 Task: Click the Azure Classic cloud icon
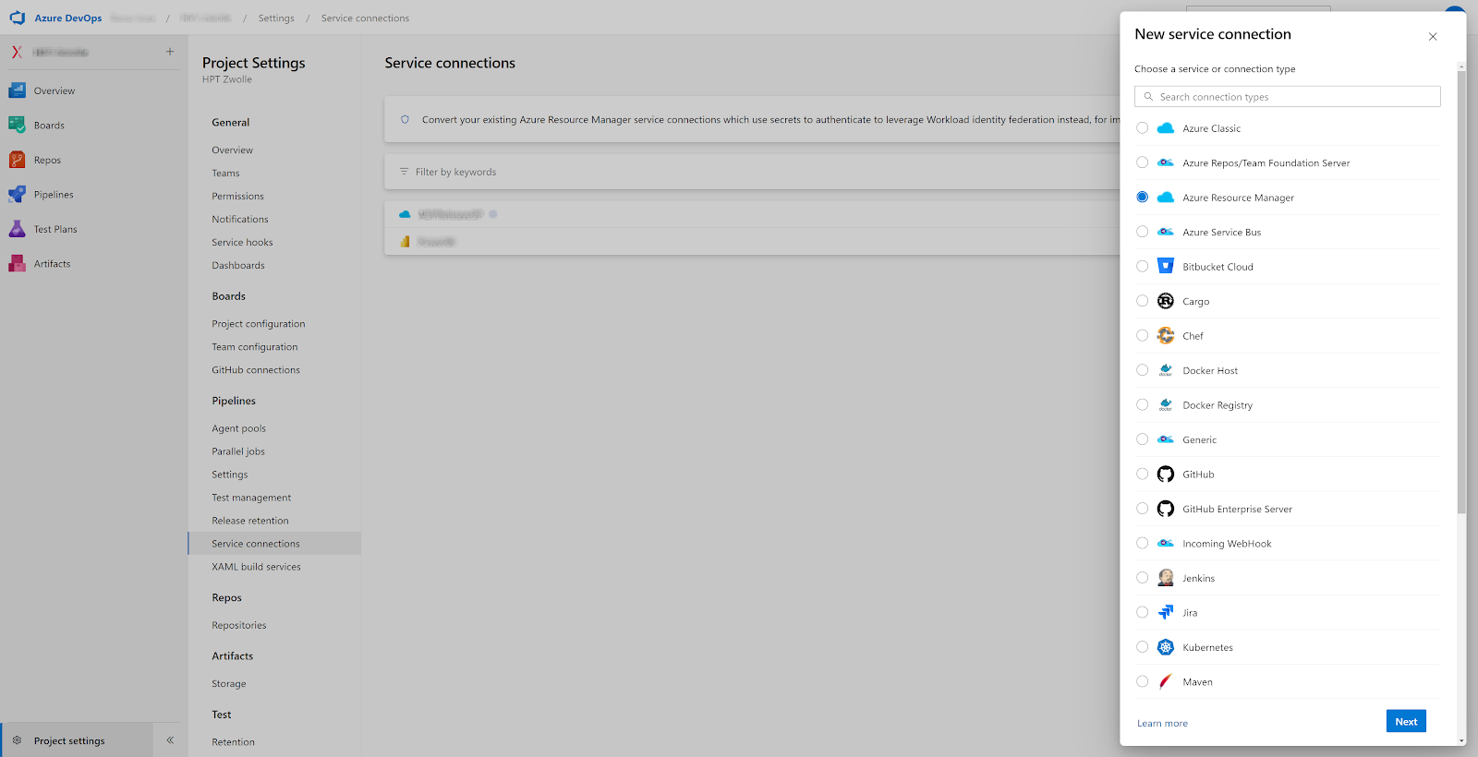click(1166, 128)
